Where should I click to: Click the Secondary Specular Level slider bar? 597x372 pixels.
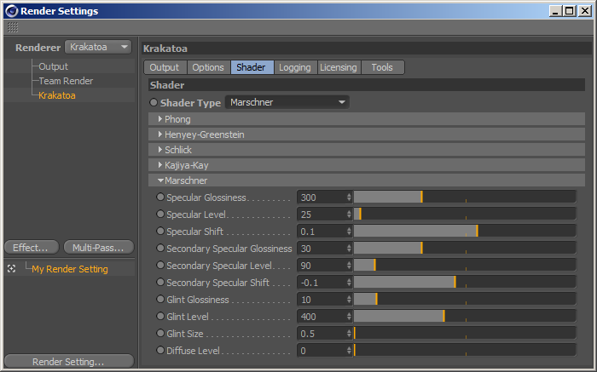click(x=465, y=266)
